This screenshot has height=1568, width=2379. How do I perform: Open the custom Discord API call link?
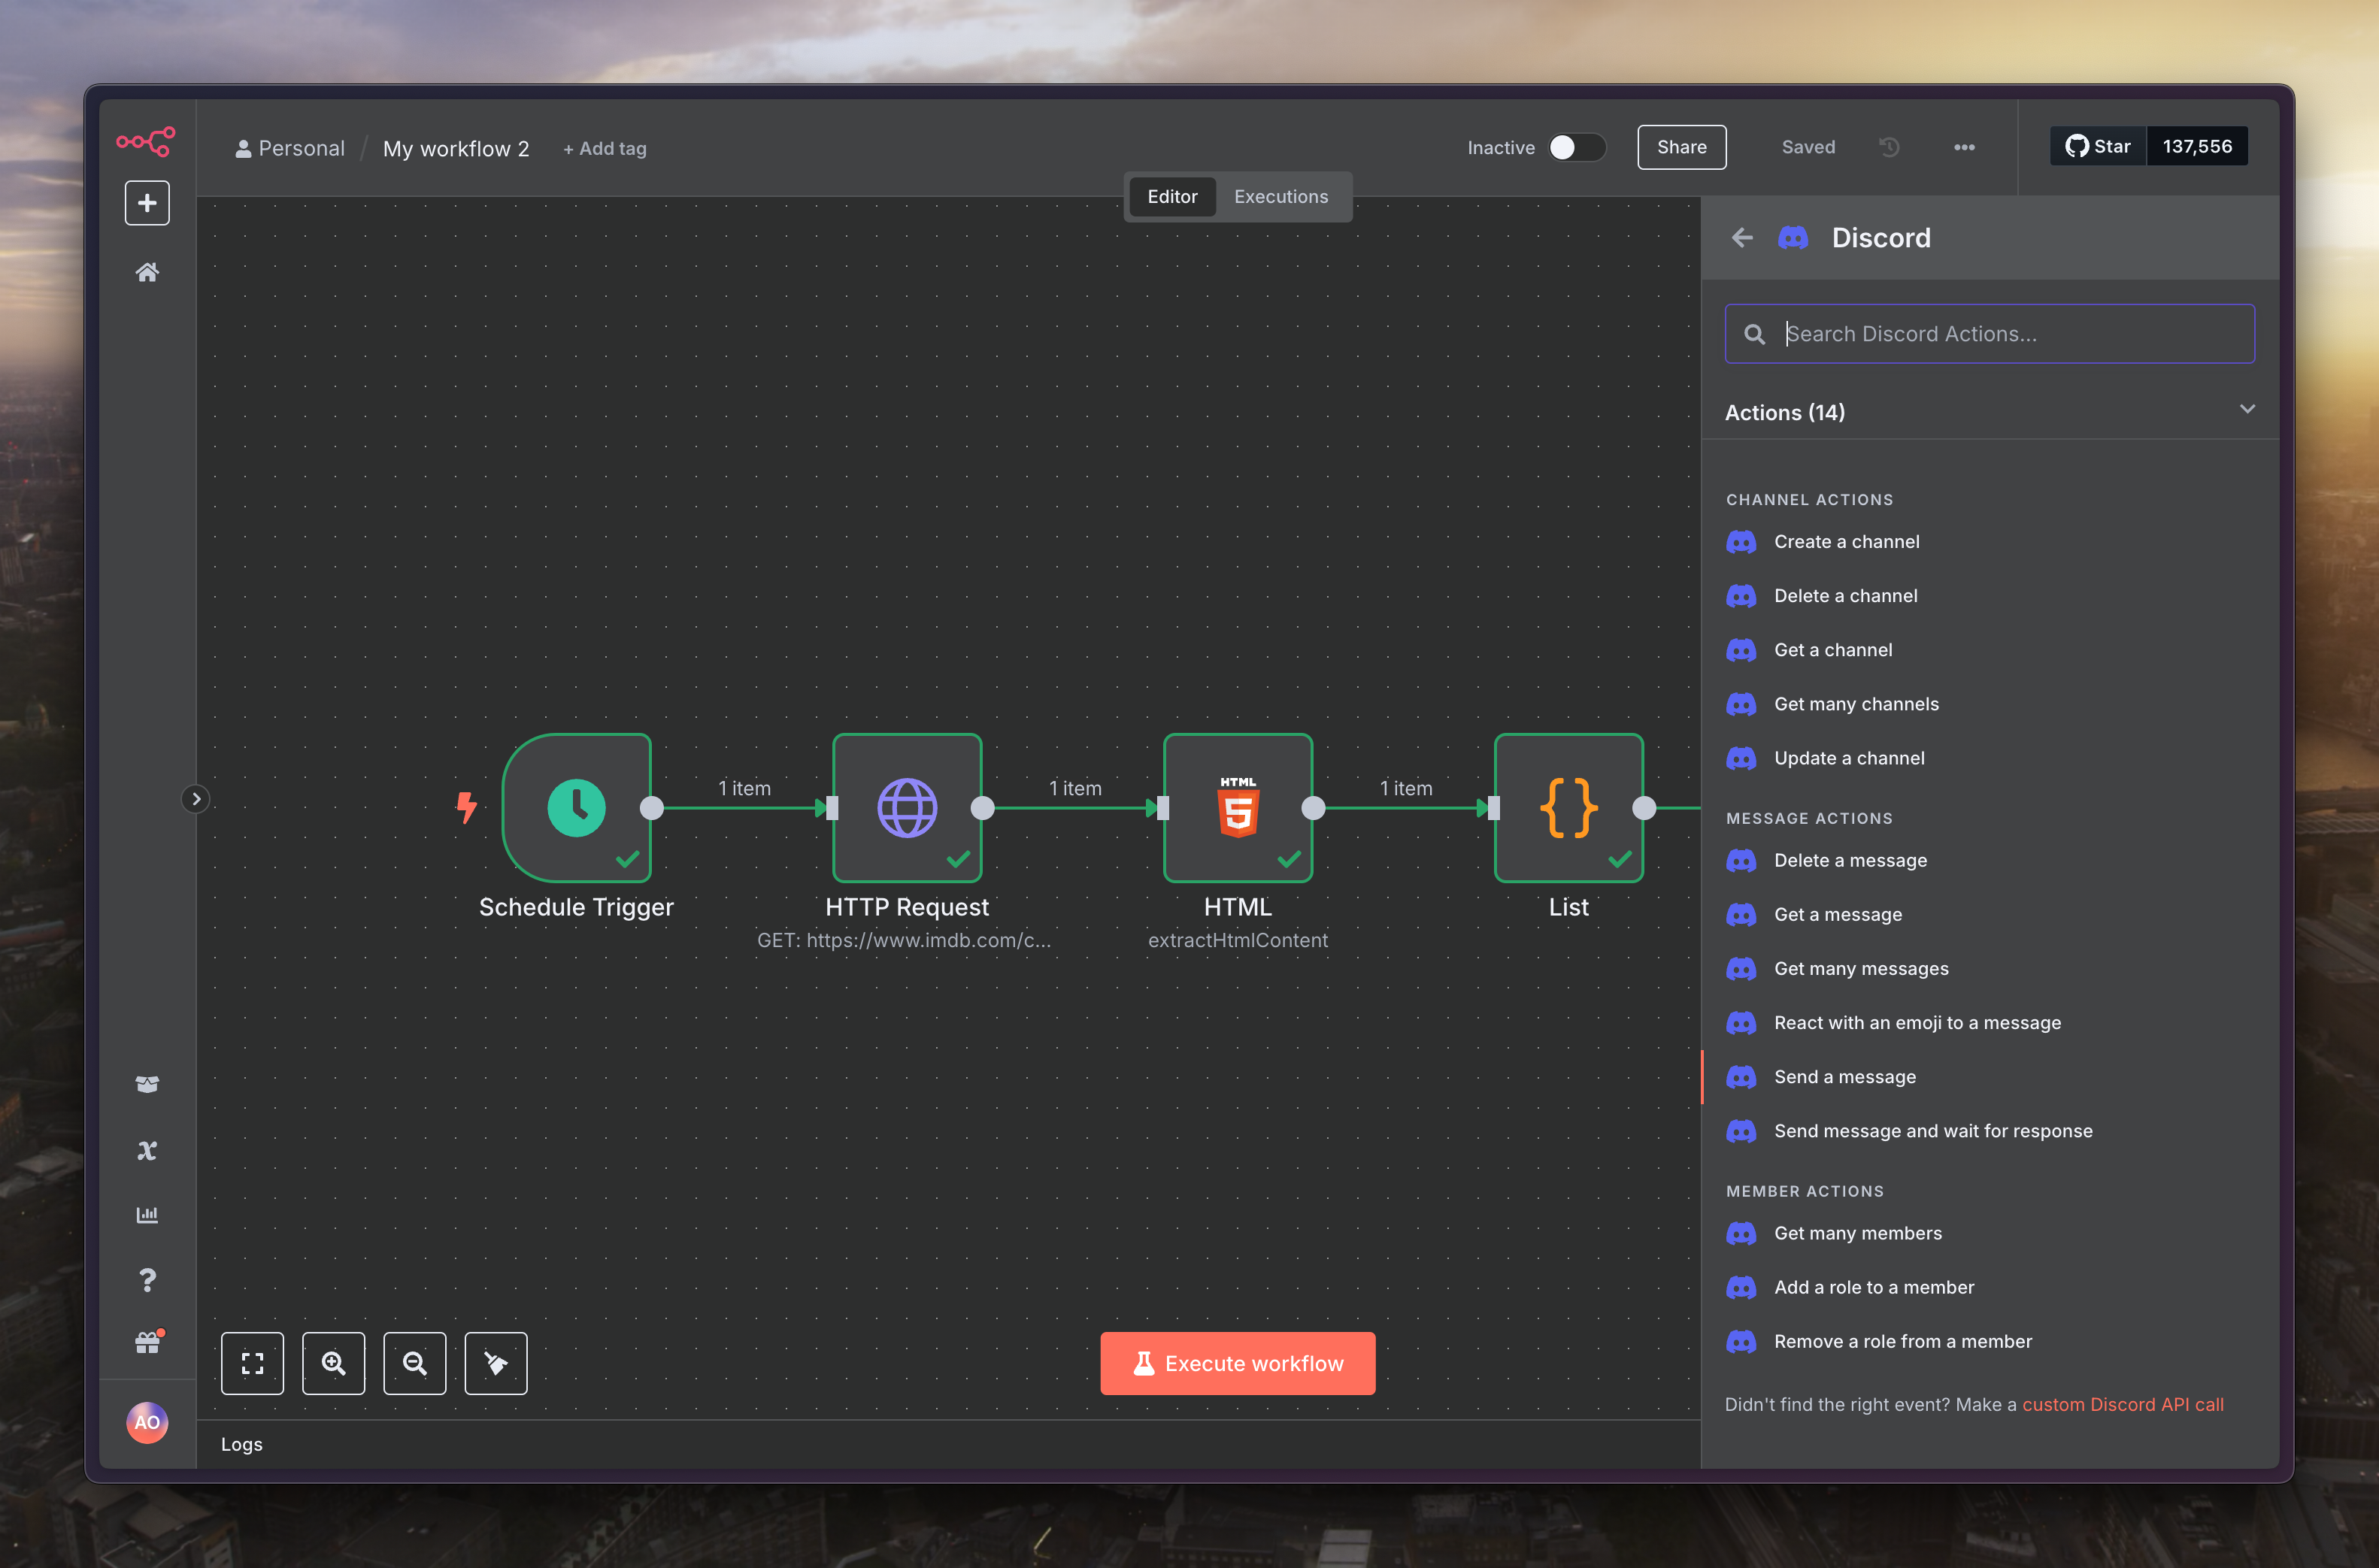point(2122,1405)
